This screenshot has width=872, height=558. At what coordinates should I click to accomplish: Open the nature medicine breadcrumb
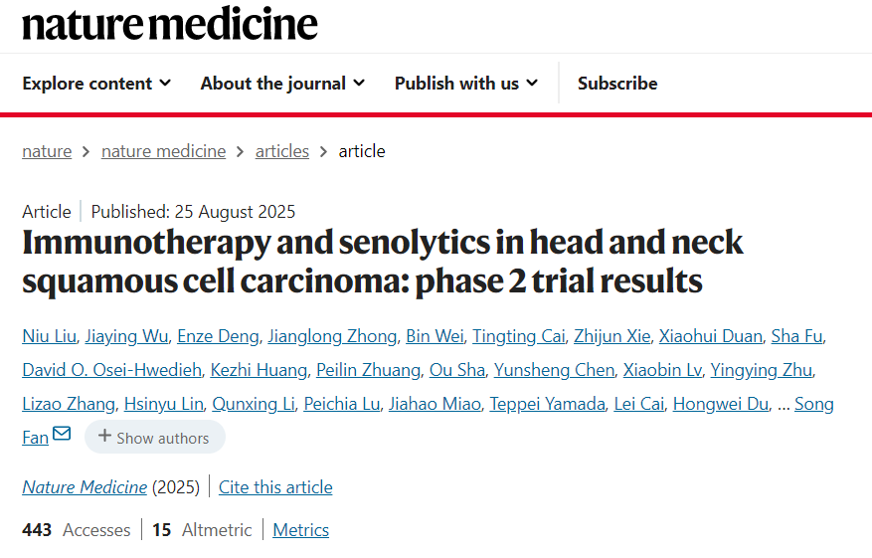[x=163, y=151]
